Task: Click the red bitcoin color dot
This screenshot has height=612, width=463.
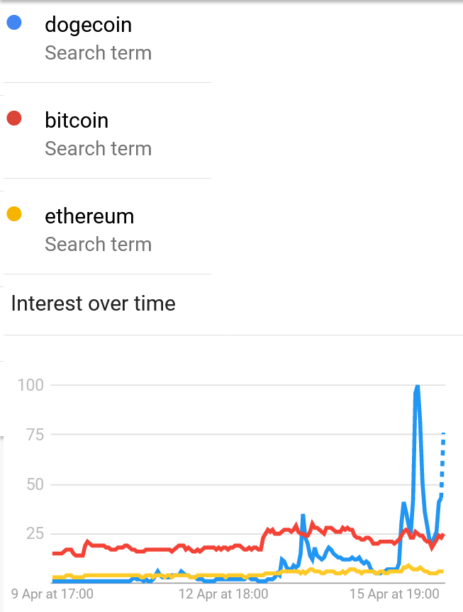Action: coord(14,118)
